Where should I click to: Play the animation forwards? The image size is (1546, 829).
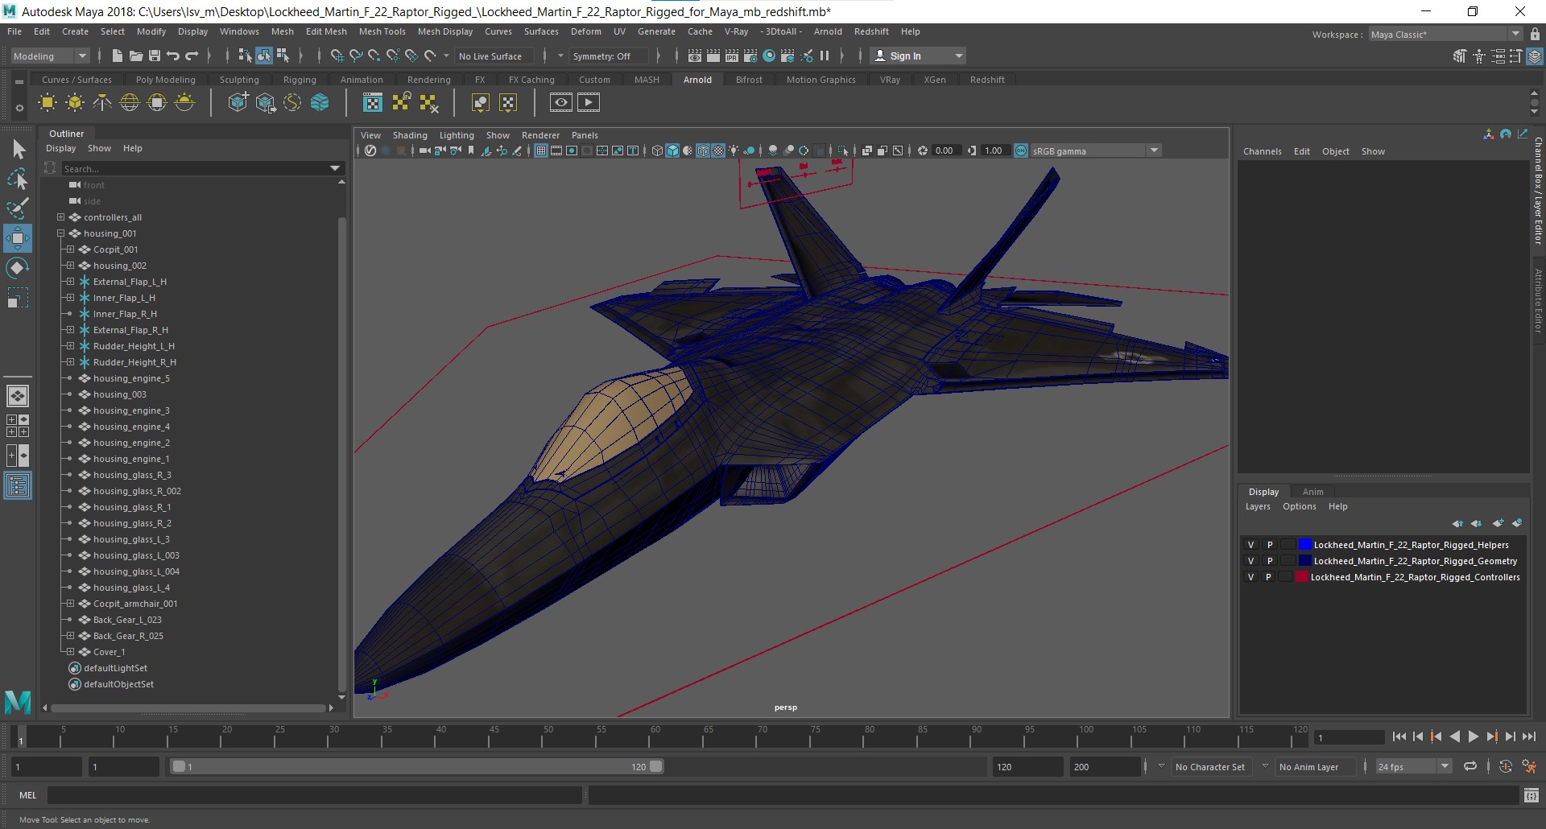[1473, 736]
